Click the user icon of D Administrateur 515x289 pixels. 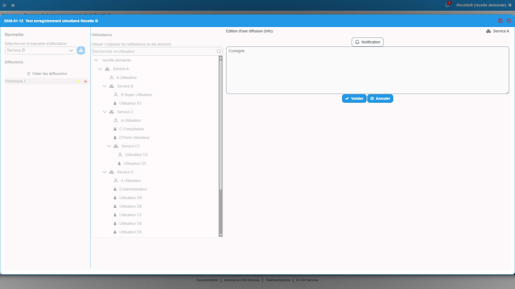point(115,189)
